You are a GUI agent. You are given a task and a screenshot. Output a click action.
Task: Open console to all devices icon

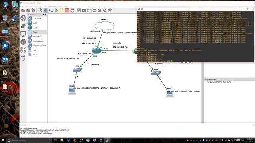51,11
